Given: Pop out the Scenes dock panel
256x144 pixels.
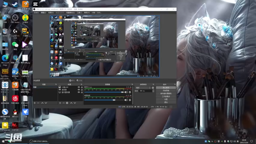Looking at the screenshot, I should pos(56,84).
